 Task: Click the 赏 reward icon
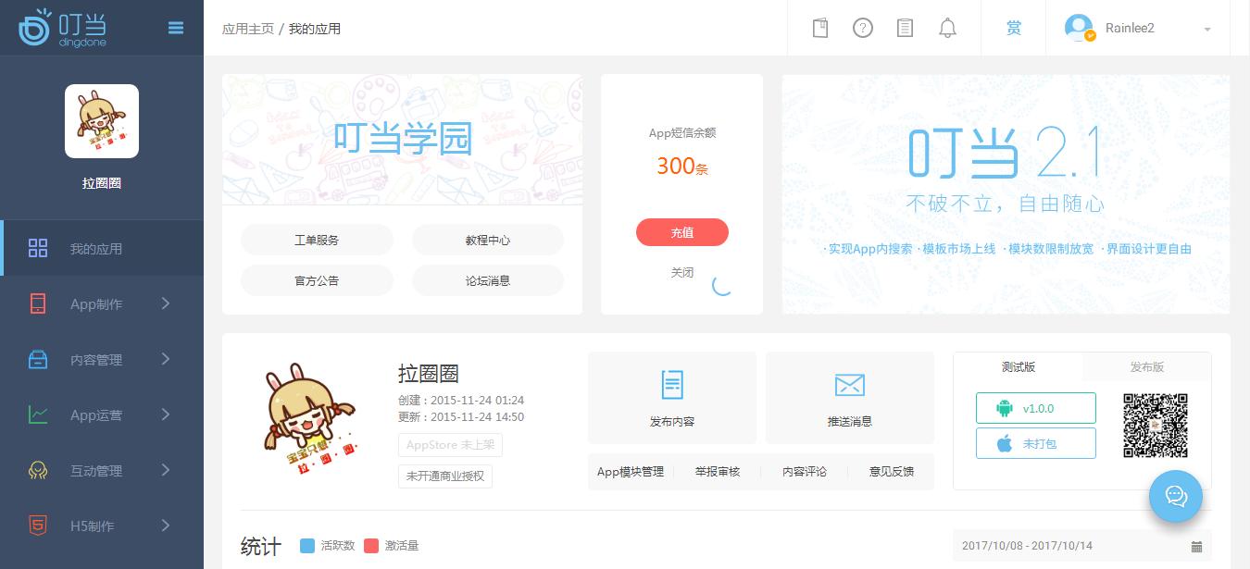pos(1014,28)
